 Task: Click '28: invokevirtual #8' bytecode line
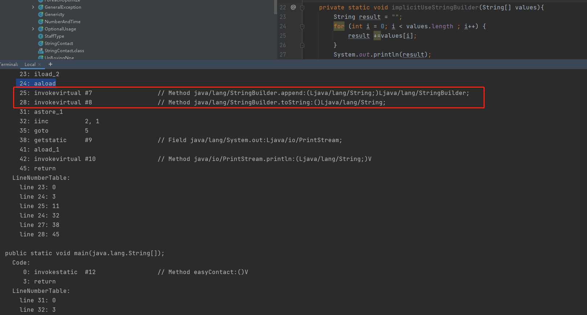pos(56,103)
